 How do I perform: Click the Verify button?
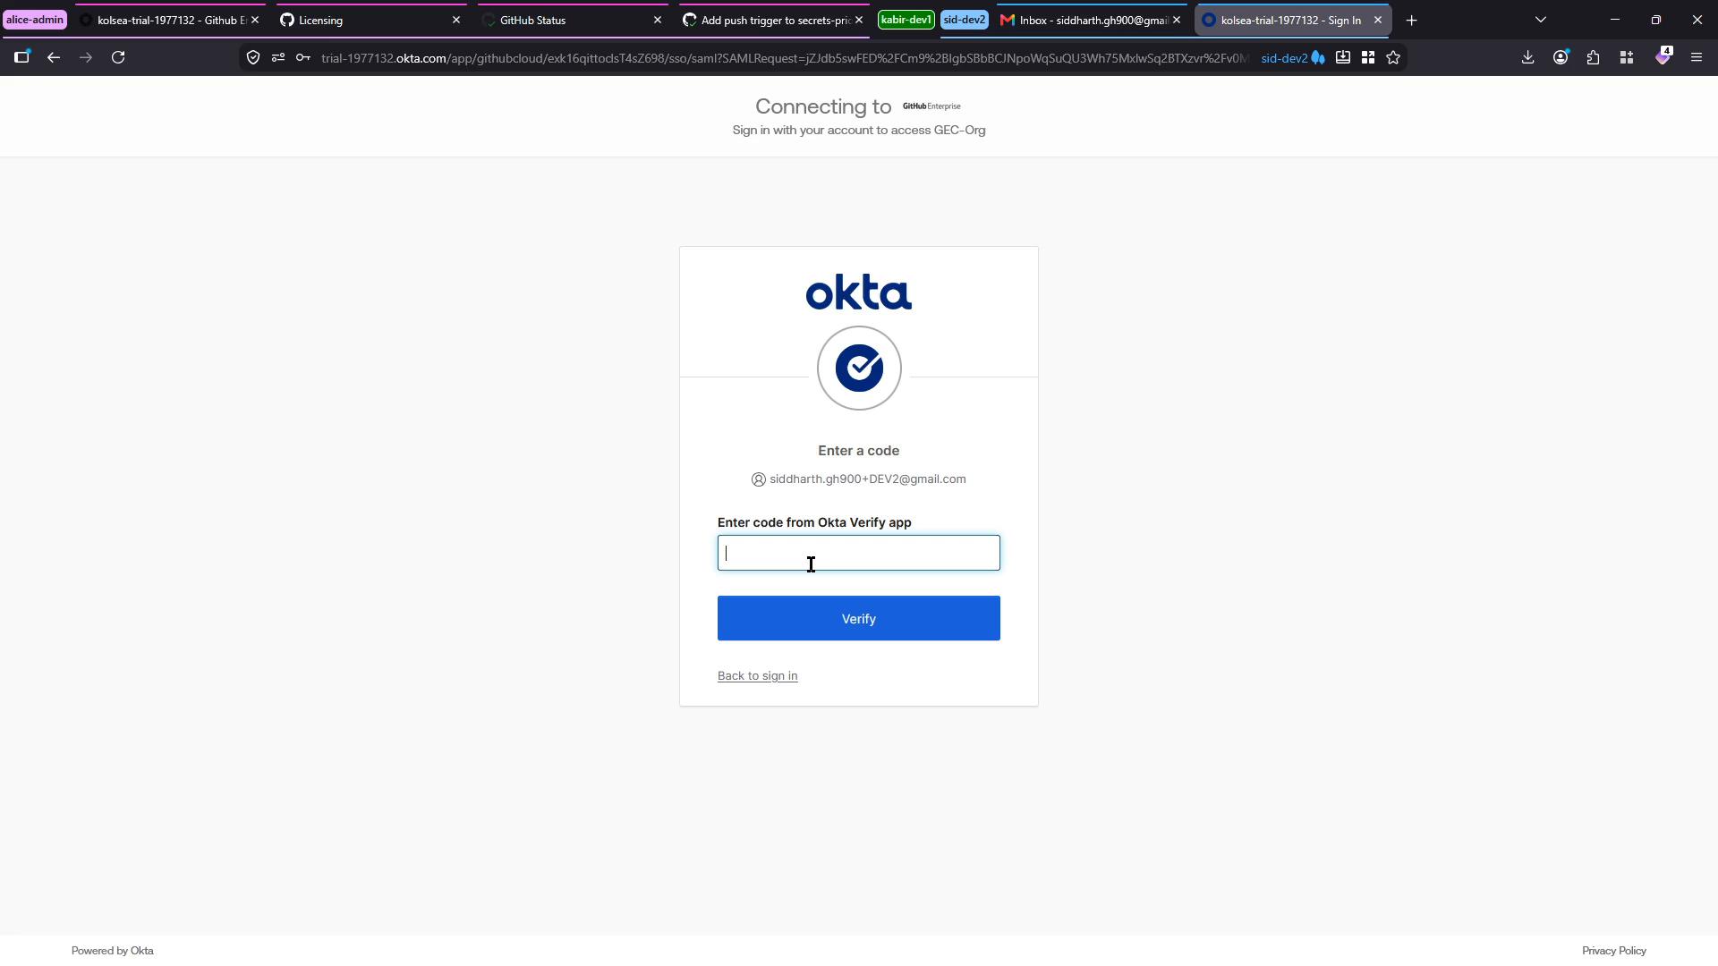858,618
